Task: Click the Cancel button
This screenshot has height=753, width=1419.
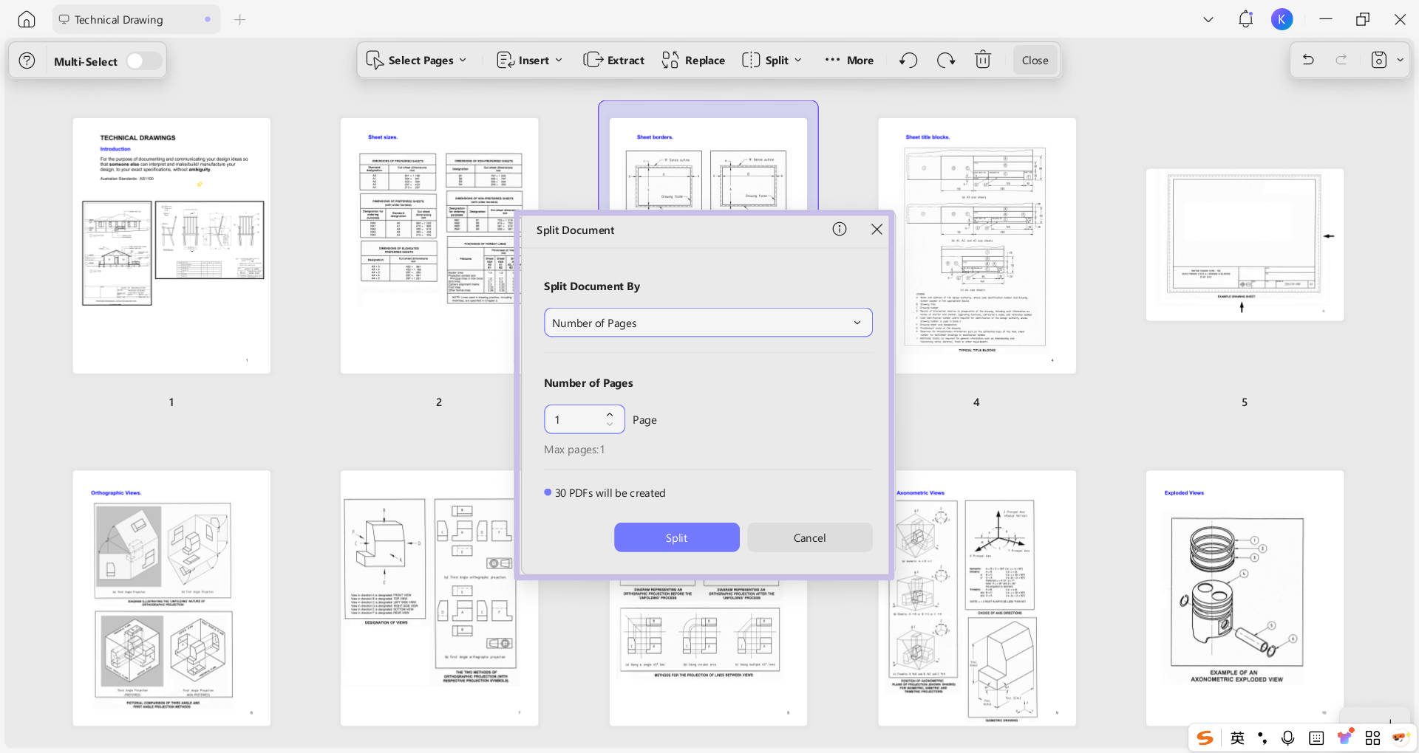Action: coord(809,537)
